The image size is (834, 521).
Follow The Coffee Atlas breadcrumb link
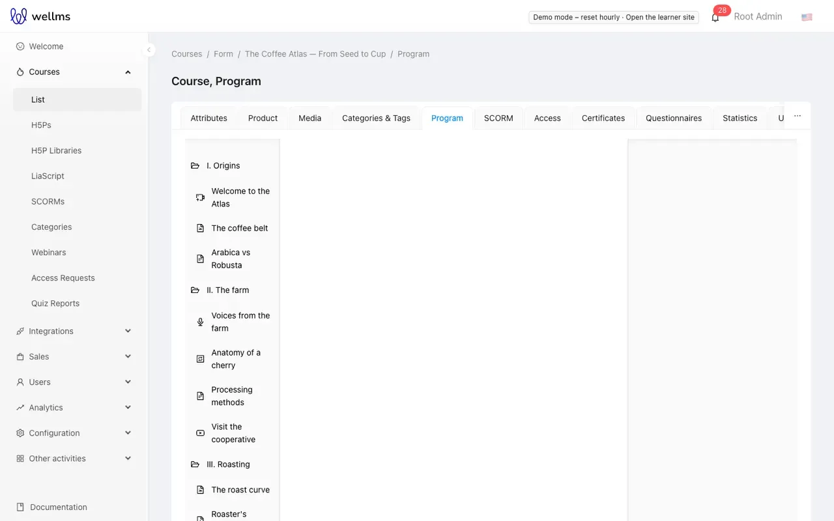click(x=315, y=54)
